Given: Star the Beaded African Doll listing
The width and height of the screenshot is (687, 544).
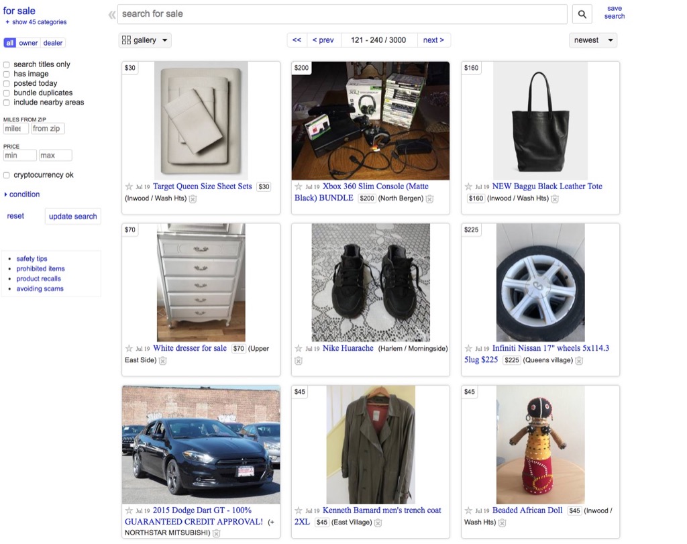Looking at the screenshot, I should click(467, 510).
